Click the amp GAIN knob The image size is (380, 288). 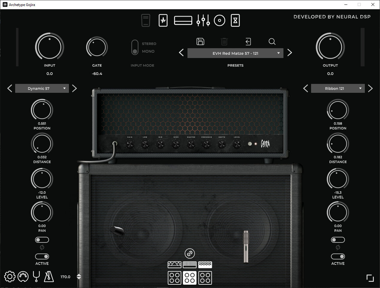coord(130,145)
